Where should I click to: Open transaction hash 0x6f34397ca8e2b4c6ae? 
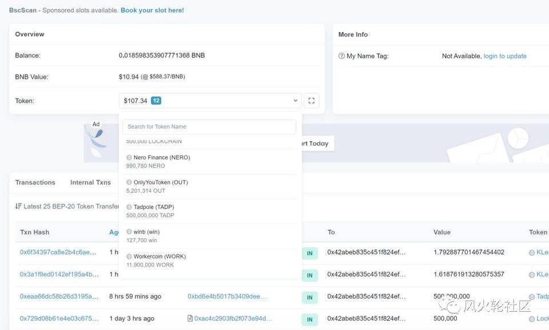(x=59, y=252)
